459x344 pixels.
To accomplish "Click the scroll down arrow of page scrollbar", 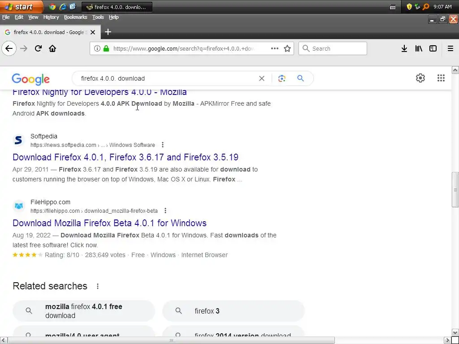I will pyautogui.click(x=455, y=333).
